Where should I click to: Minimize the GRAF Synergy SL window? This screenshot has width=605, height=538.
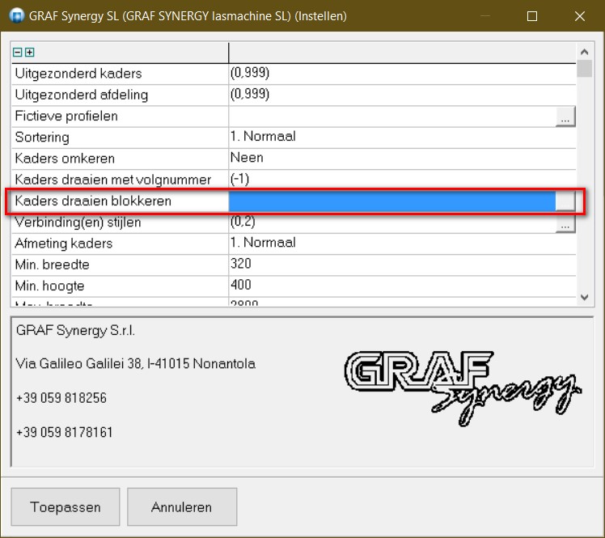485,16
